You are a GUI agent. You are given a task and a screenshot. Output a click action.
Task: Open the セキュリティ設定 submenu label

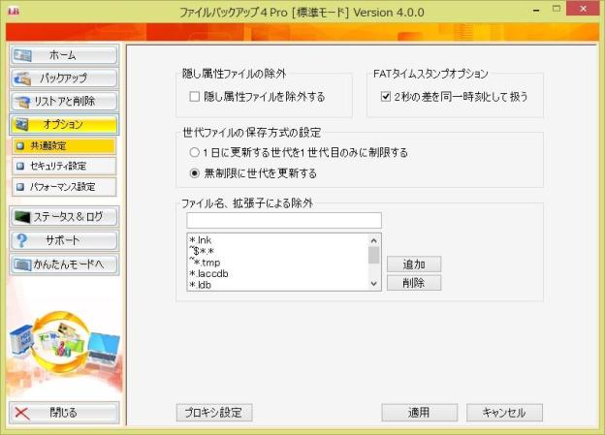point(58,167)
